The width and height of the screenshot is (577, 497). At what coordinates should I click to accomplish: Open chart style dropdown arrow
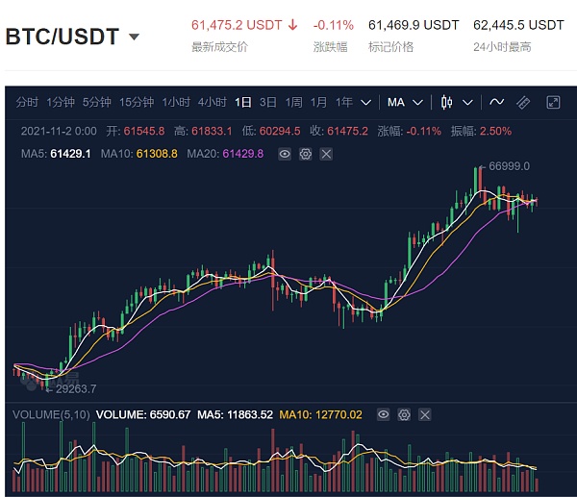pyautogui.click(x=468, y=102)
